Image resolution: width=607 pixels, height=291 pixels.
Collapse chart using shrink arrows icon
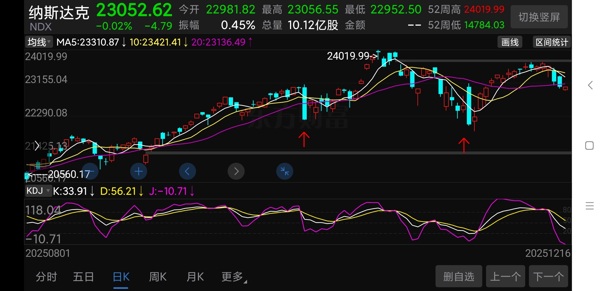tap(285, 171)
